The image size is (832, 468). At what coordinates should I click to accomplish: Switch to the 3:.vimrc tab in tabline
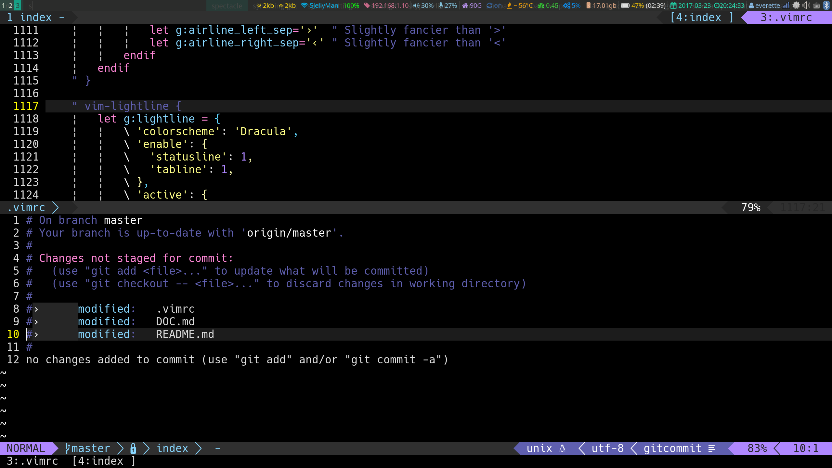point(786,17)
